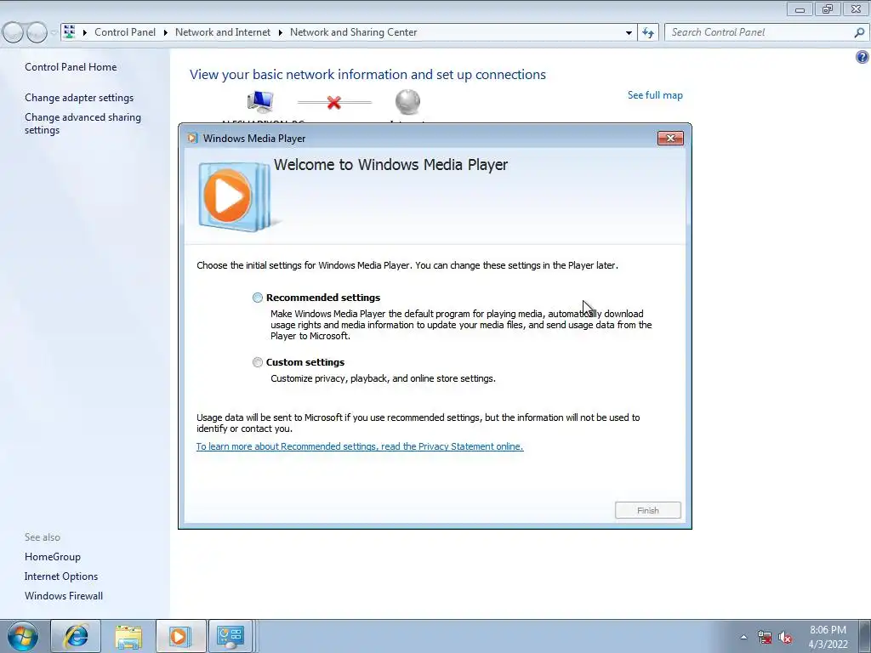Select the Recommended settings radio button
871x653 pixels.
coord(257,298)
